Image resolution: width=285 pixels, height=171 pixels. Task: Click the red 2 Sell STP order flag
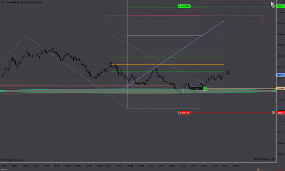[185, 113]
